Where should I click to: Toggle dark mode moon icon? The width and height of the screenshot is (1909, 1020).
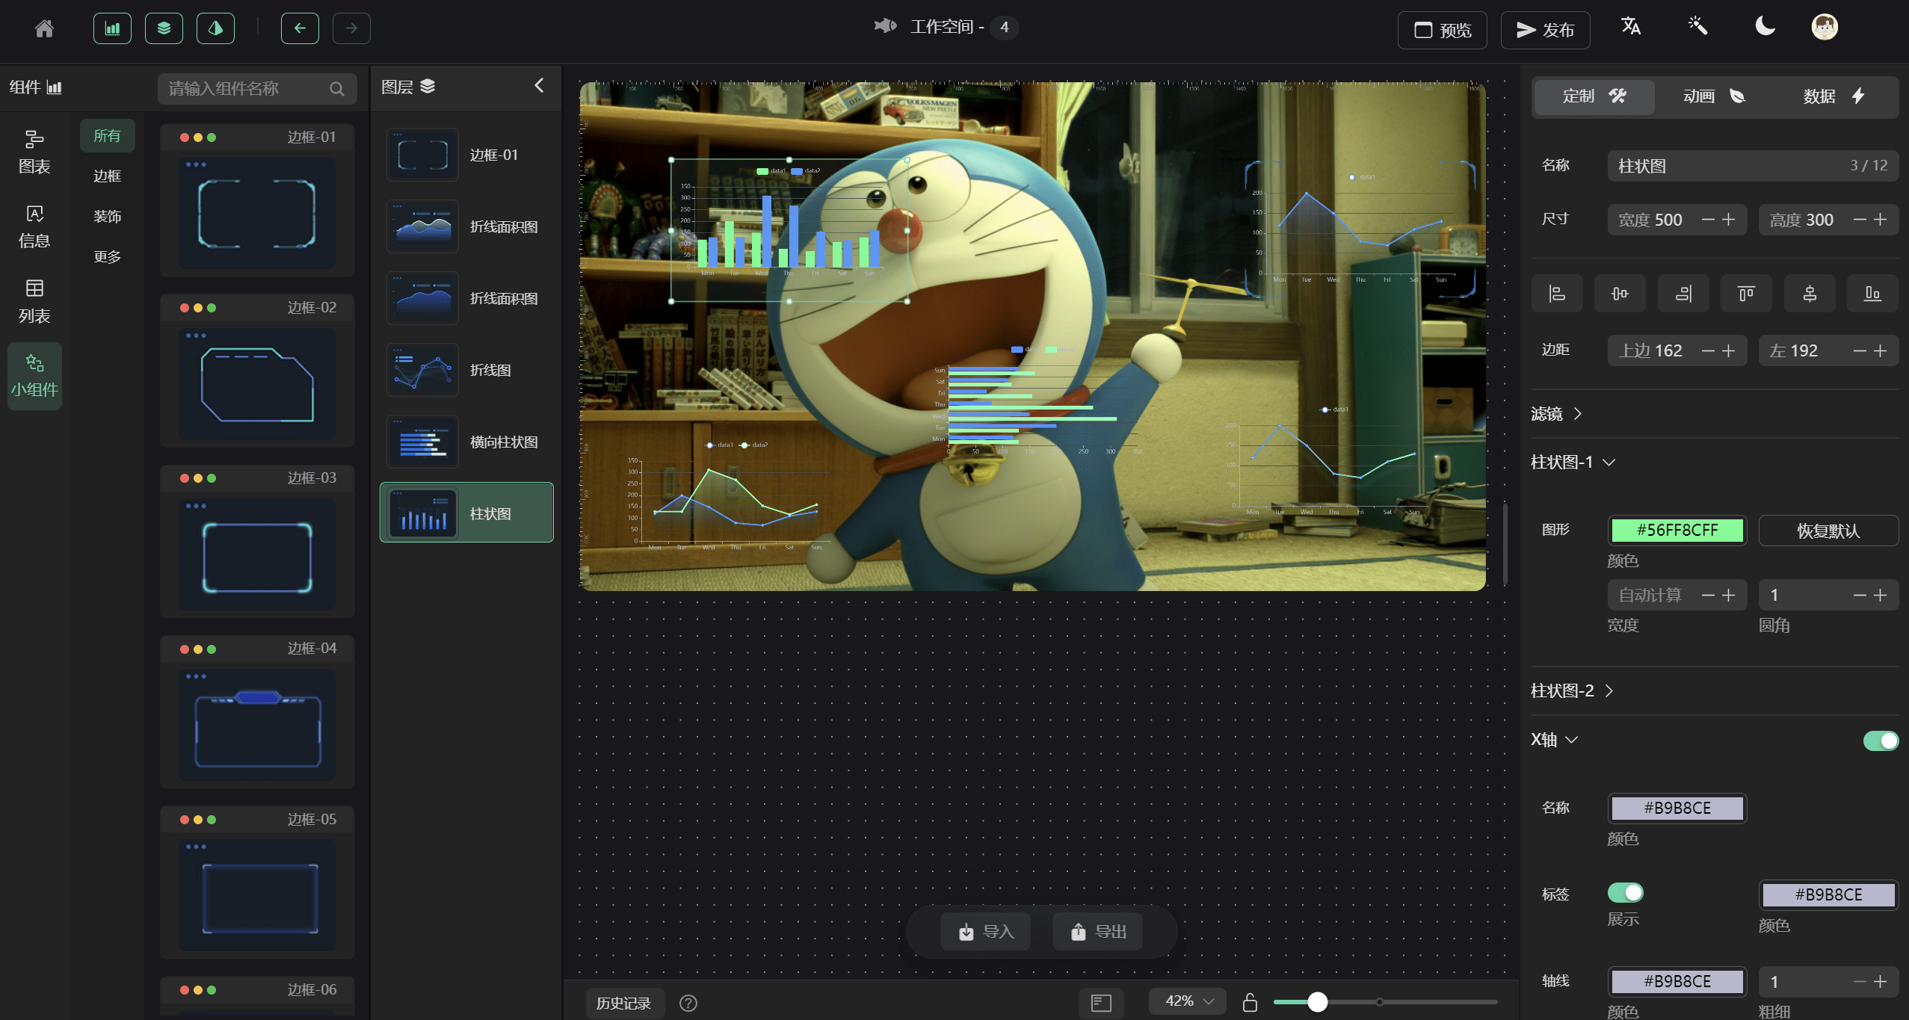(1765, 28)
